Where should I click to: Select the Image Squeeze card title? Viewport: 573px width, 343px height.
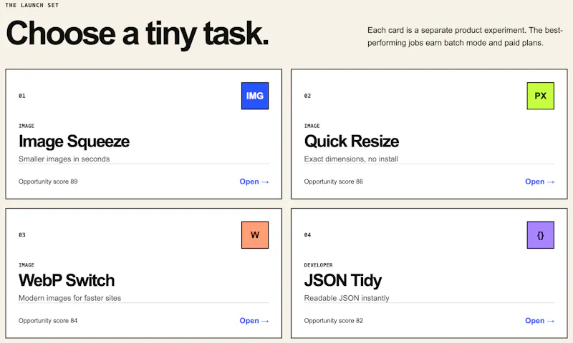point(74,141)
